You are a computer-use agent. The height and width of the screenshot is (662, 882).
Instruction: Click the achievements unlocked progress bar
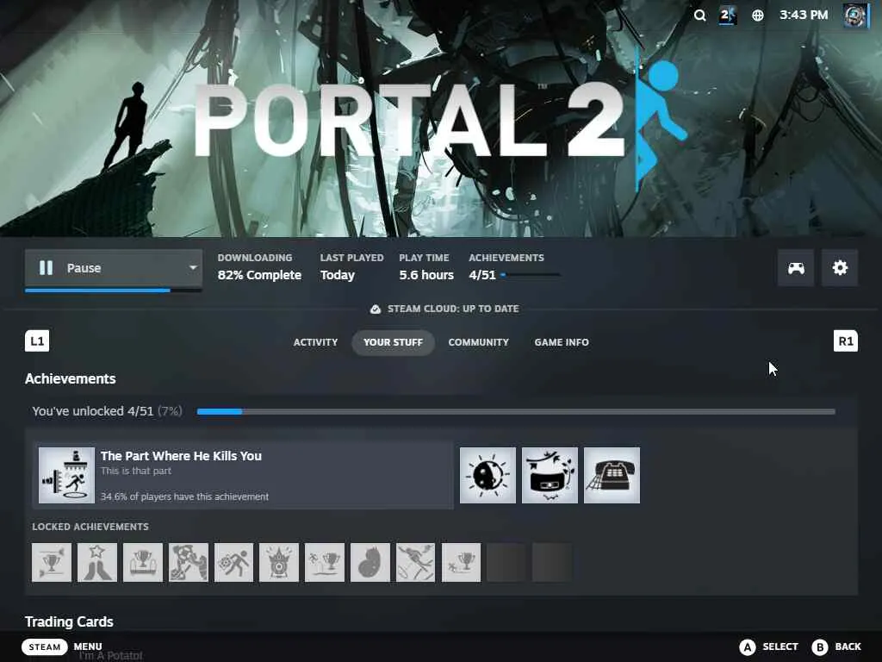pos(516,411)
